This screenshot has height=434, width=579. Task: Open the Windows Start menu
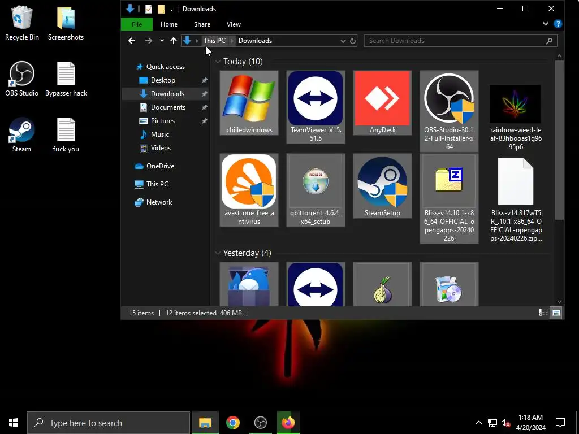(x=14, y=423)
